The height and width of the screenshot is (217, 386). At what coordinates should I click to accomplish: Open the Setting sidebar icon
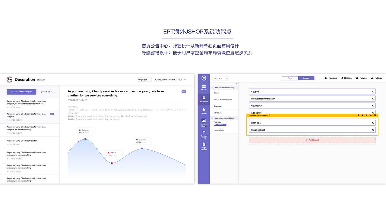[x=204, y=111]
